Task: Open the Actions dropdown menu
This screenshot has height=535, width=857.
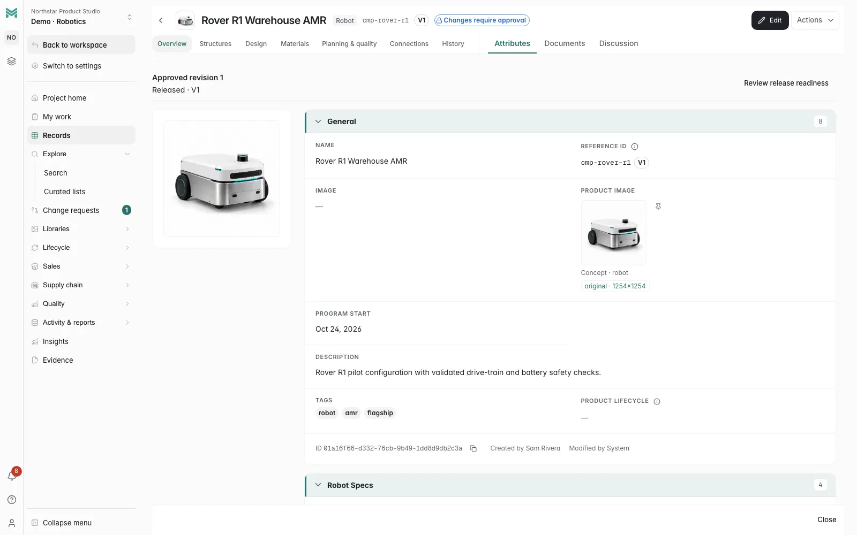Action: [815, 20]
